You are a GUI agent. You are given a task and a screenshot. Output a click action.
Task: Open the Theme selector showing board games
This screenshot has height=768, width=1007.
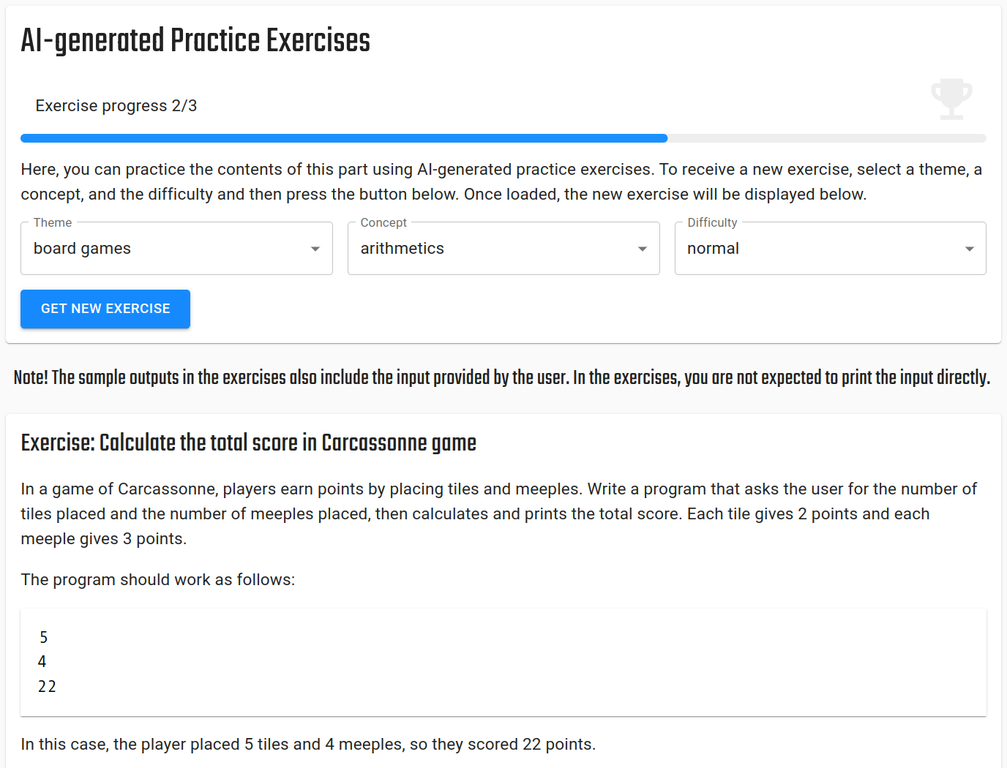coord(168,249)
